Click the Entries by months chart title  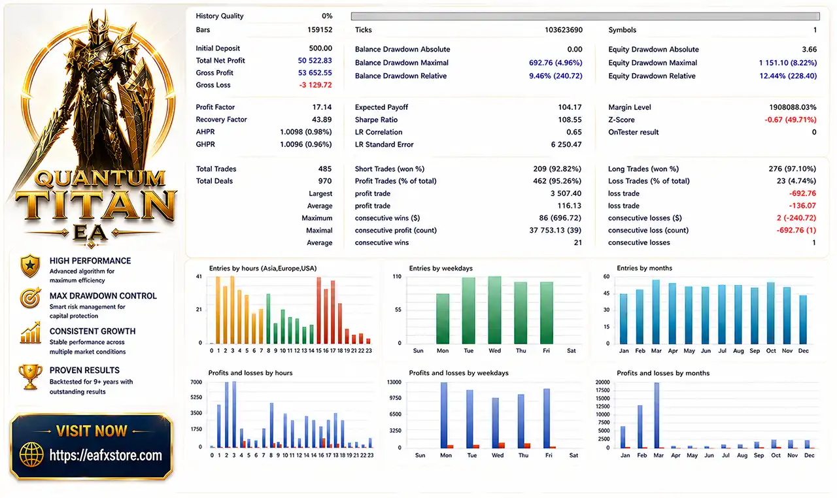[x=645, y=269]
